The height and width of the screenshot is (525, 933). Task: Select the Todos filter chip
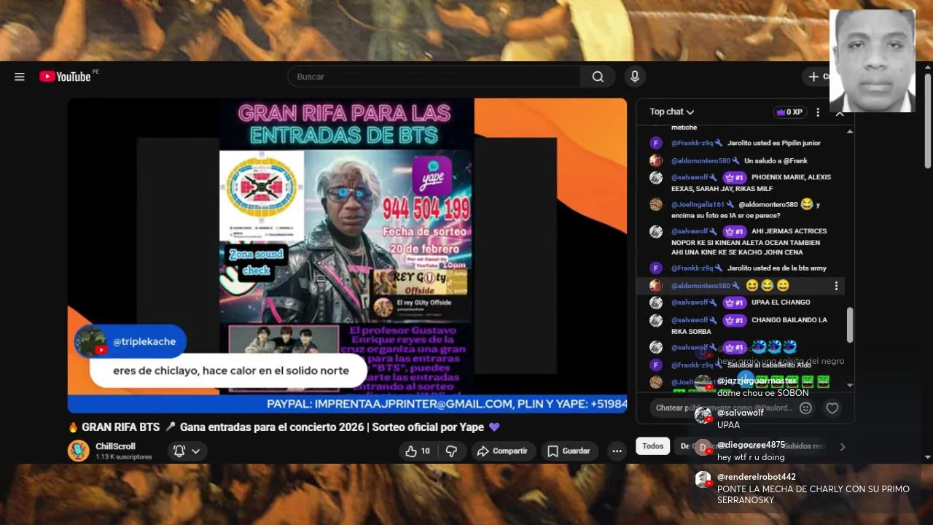[652, 446]
